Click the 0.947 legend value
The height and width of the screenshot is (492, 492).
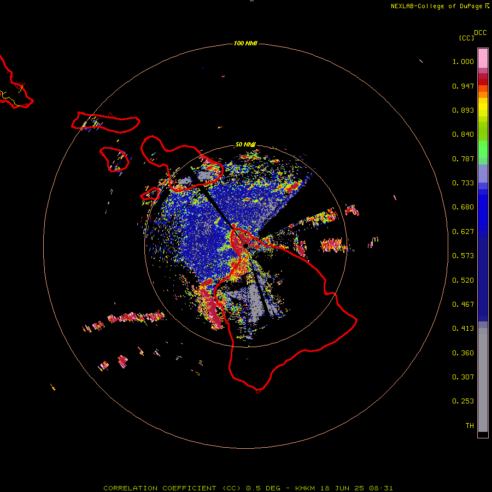(463, 86)
